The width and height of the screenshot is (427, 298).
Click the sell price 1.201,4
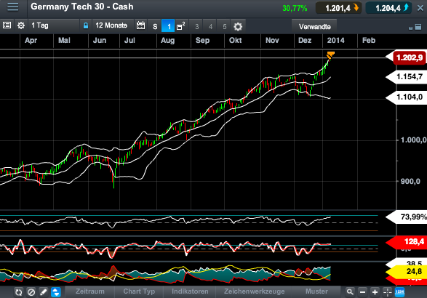pos(339,8)
